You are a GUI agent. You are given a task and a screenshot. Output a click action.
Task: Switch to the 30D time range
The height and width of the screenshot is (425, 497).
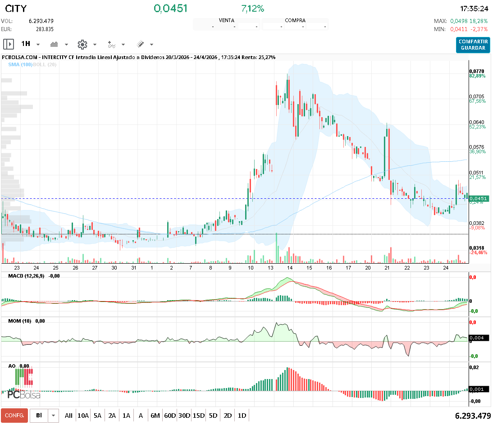pyautogui.click(x=184, y=416)
